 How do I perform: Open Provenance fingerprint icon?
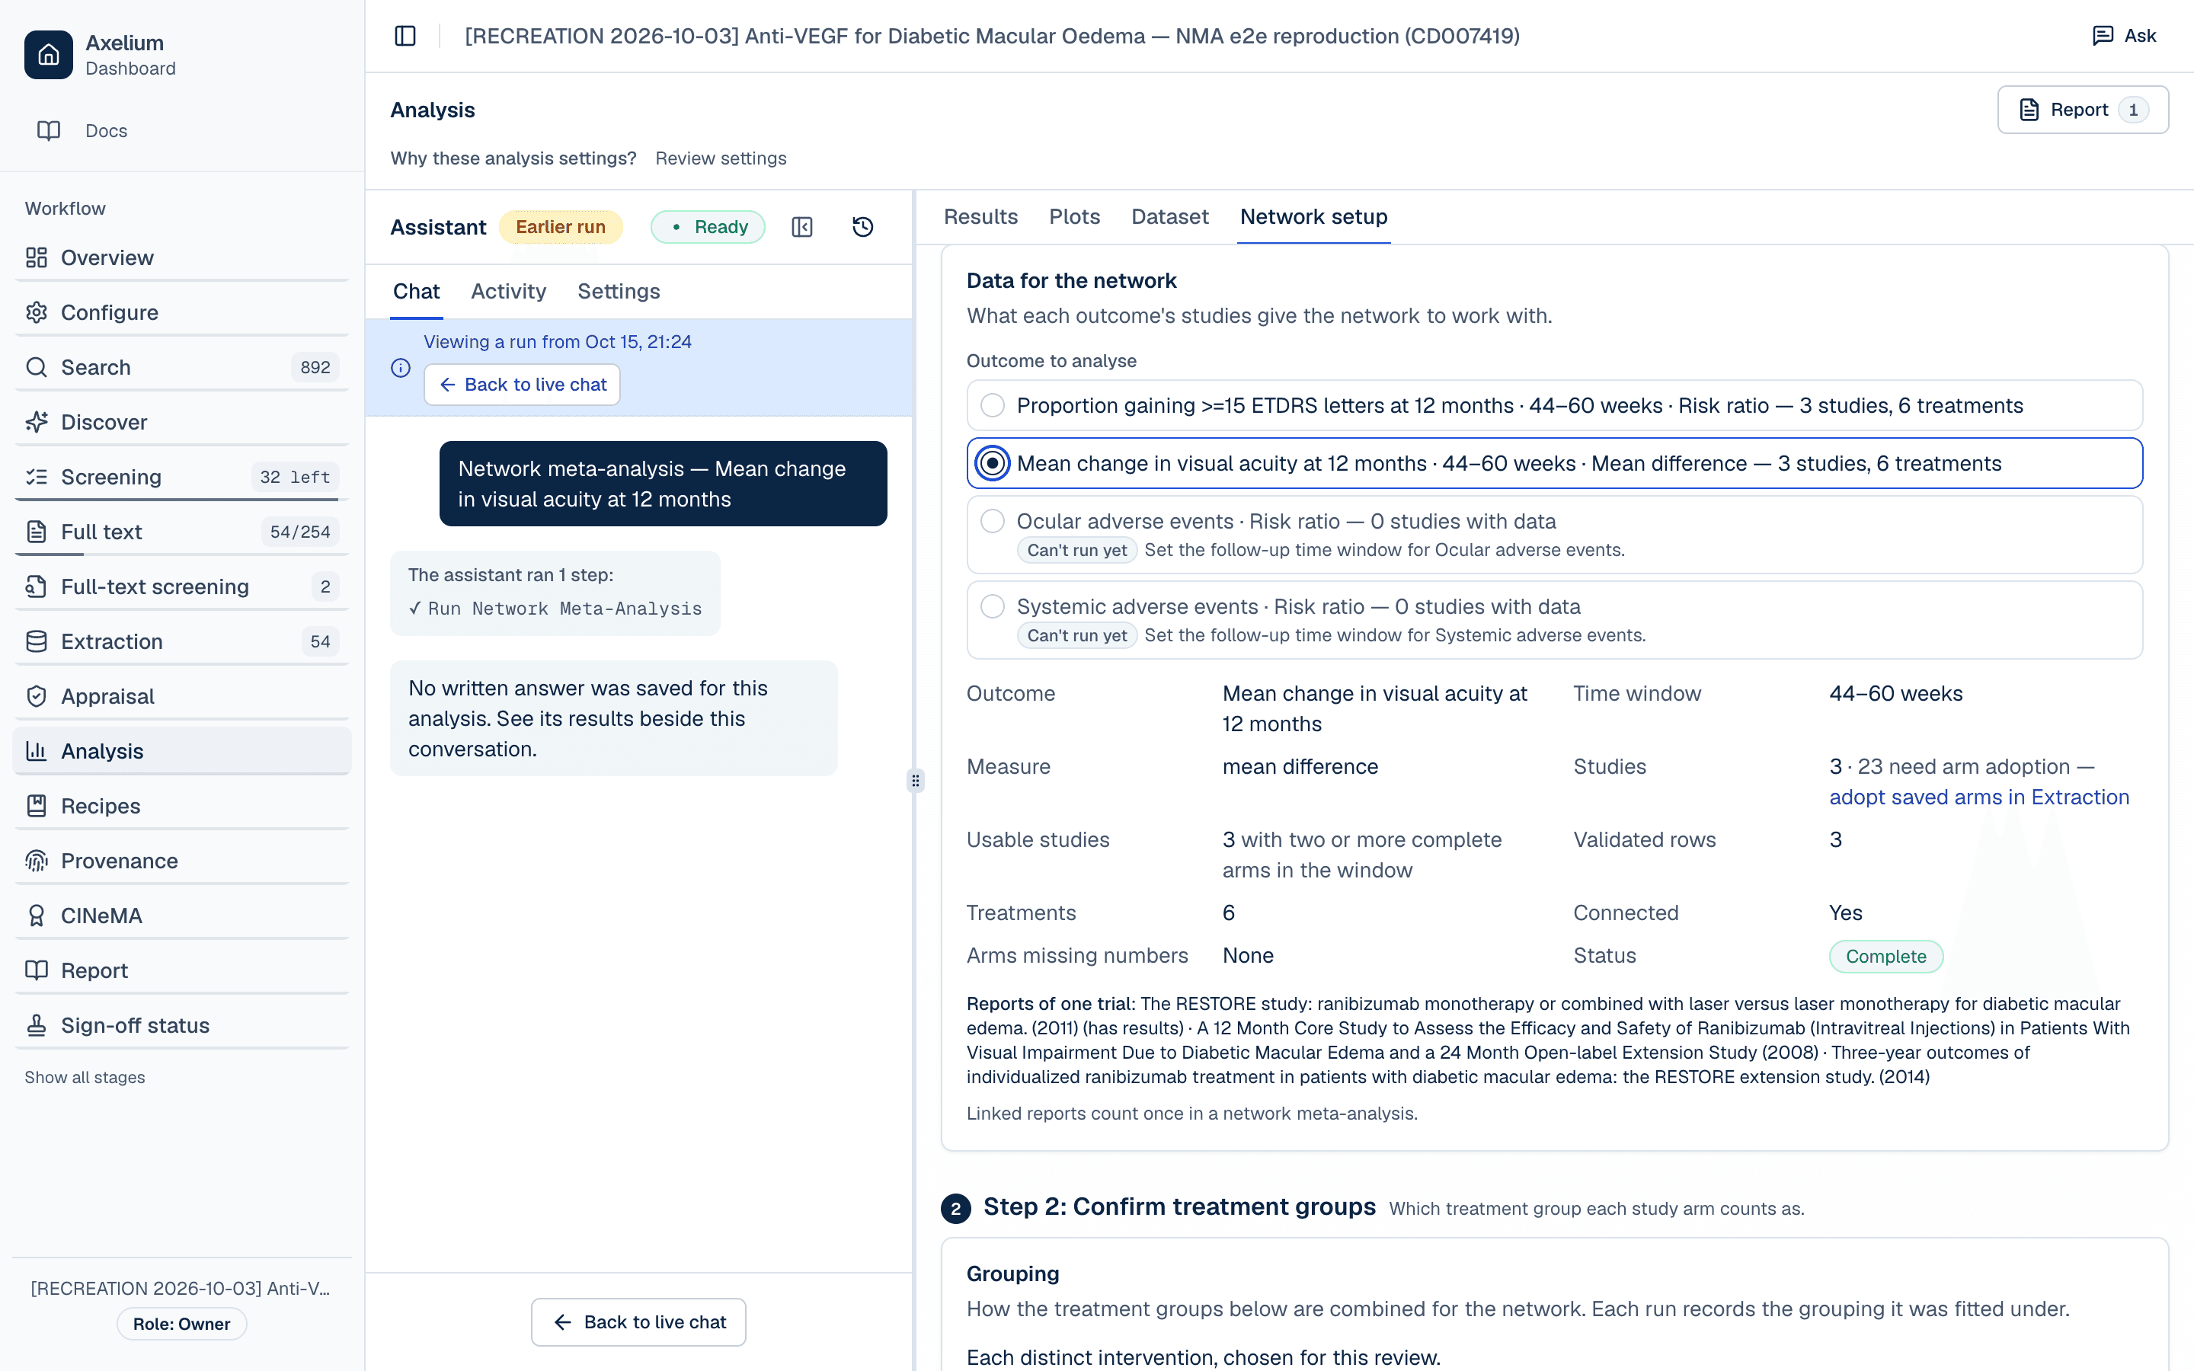37,861
